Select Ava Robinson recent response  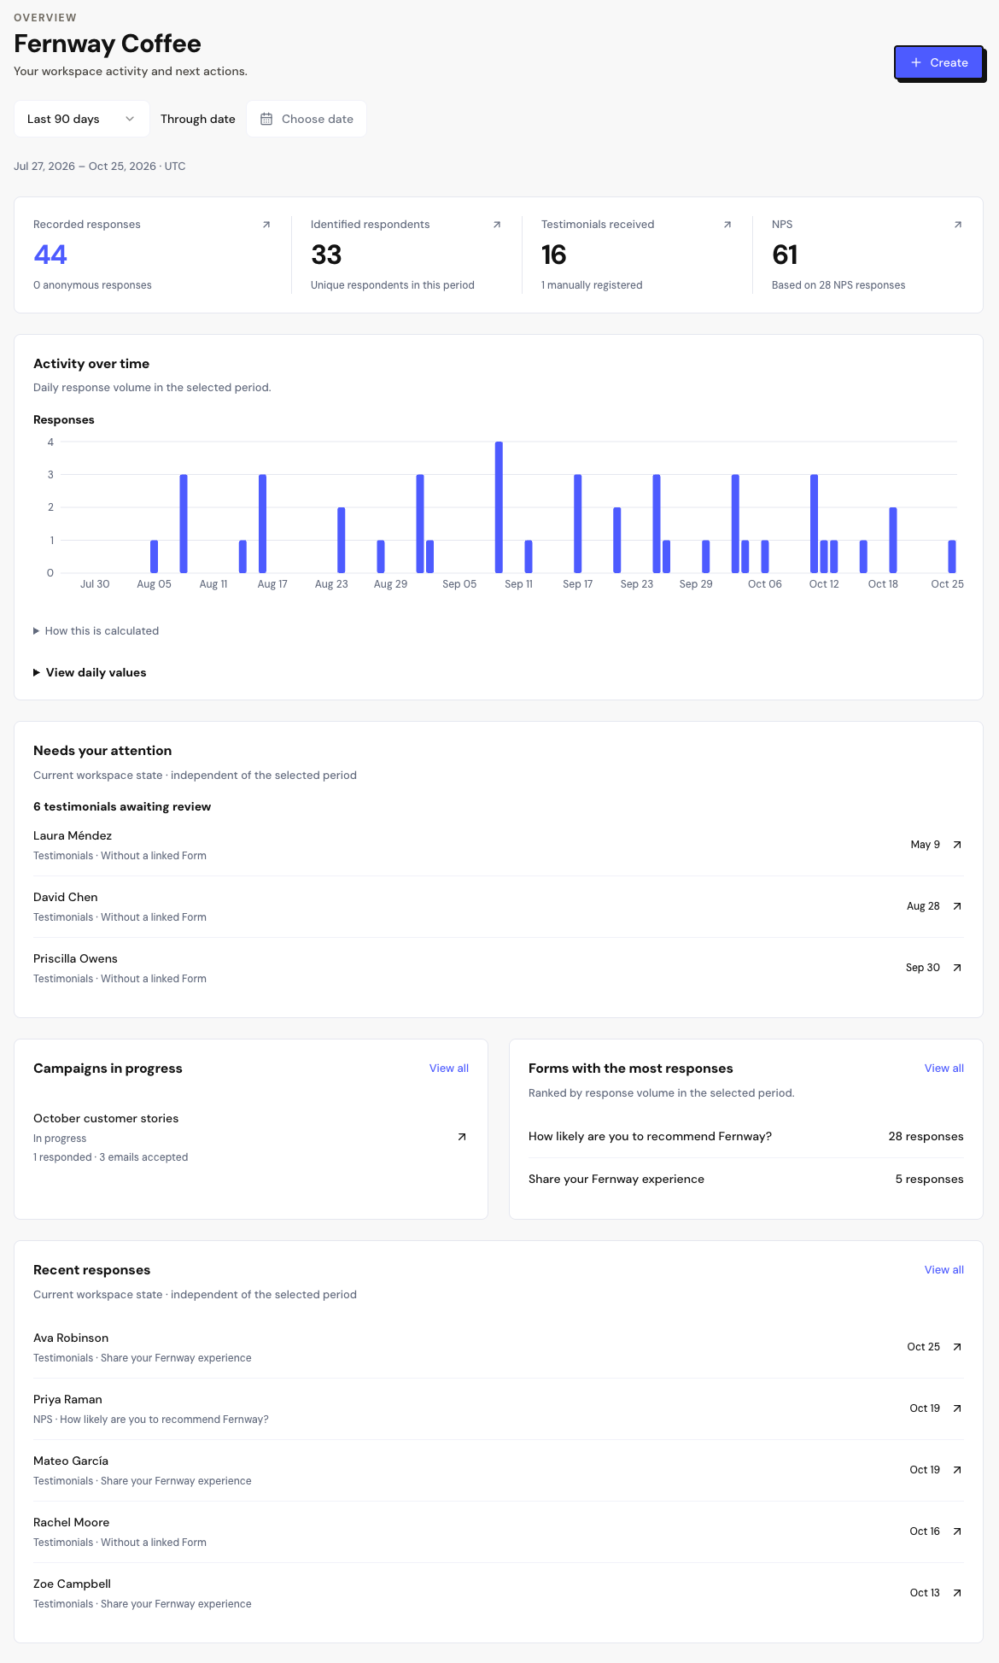[x=499, y=1347]
